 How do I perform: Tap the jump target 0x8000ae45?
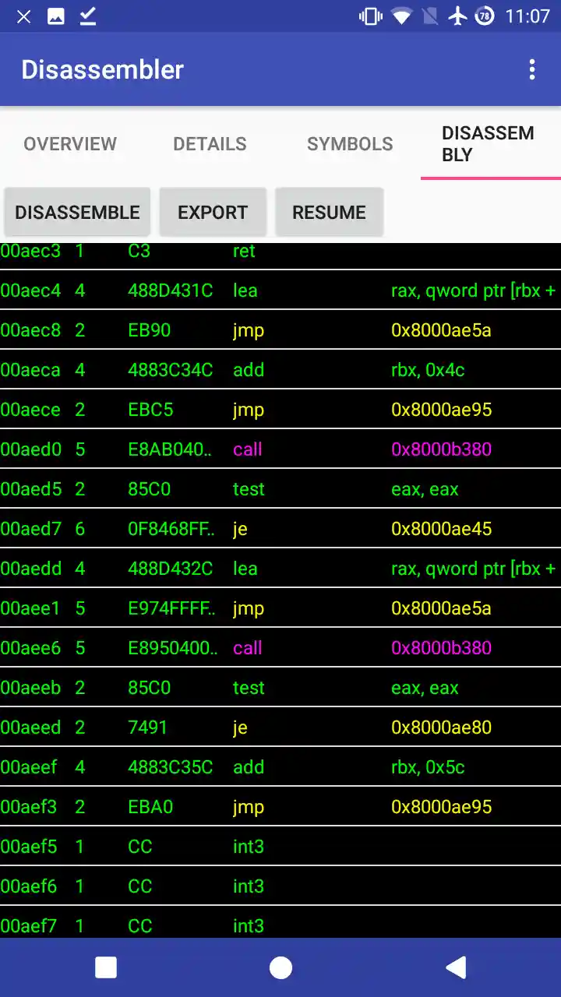[441, 529]
